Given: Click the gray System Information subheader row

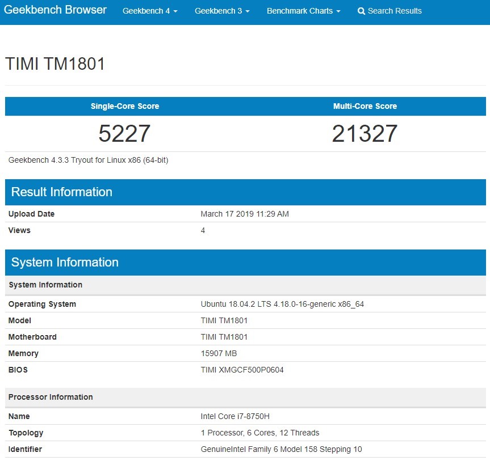Looking at the screenshot, I should [x=245, y=285].
